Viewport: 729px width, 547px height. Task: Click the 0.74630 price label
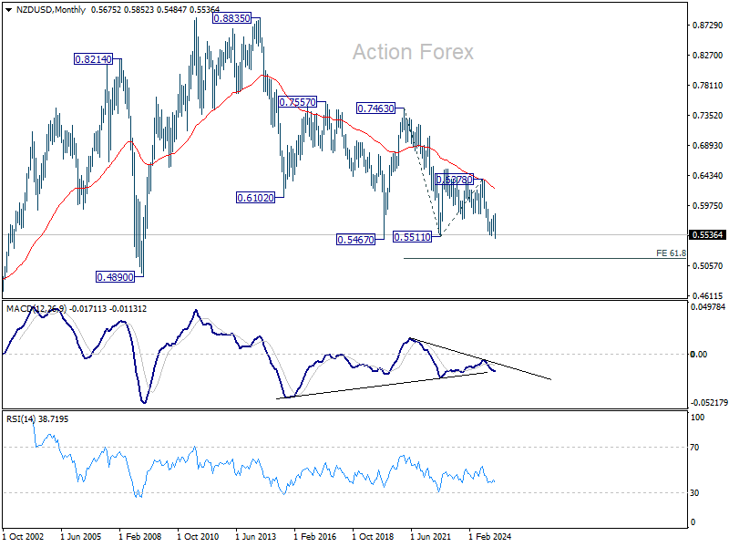[375, 108]
